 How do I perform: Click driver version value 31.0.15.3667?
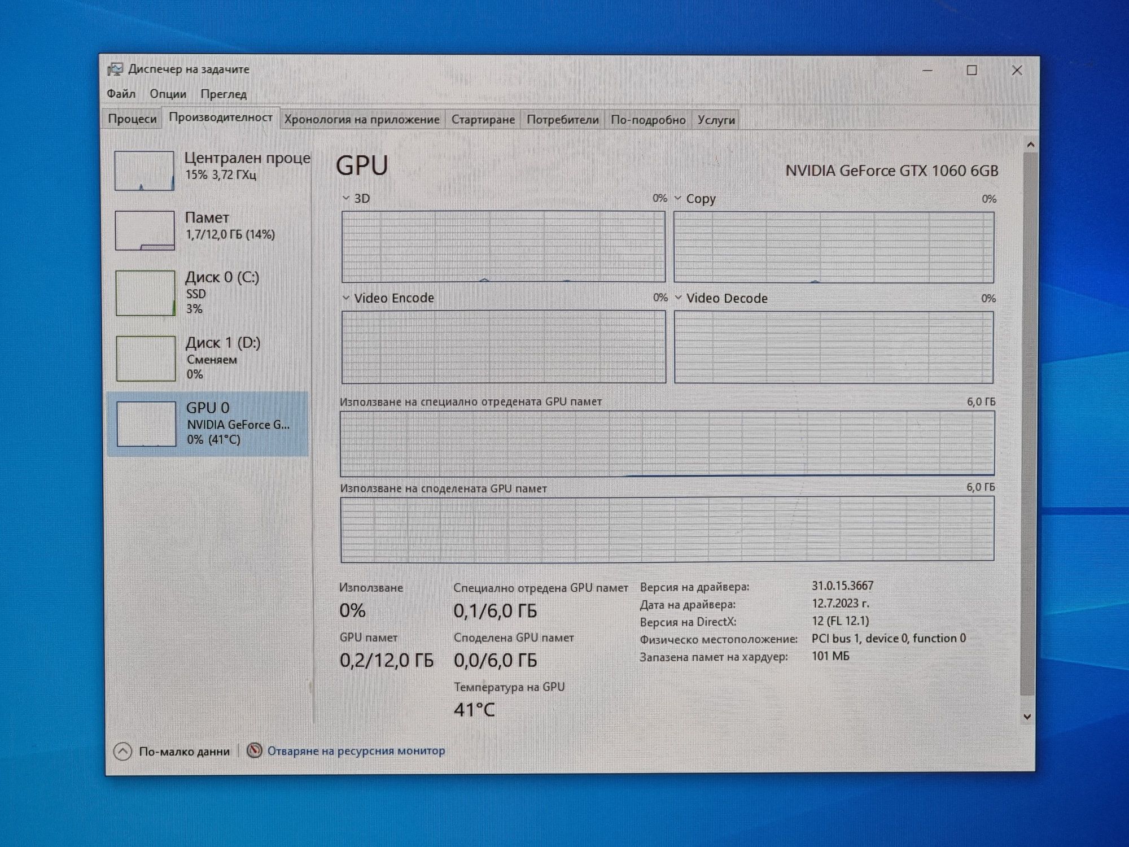[843, 586]
